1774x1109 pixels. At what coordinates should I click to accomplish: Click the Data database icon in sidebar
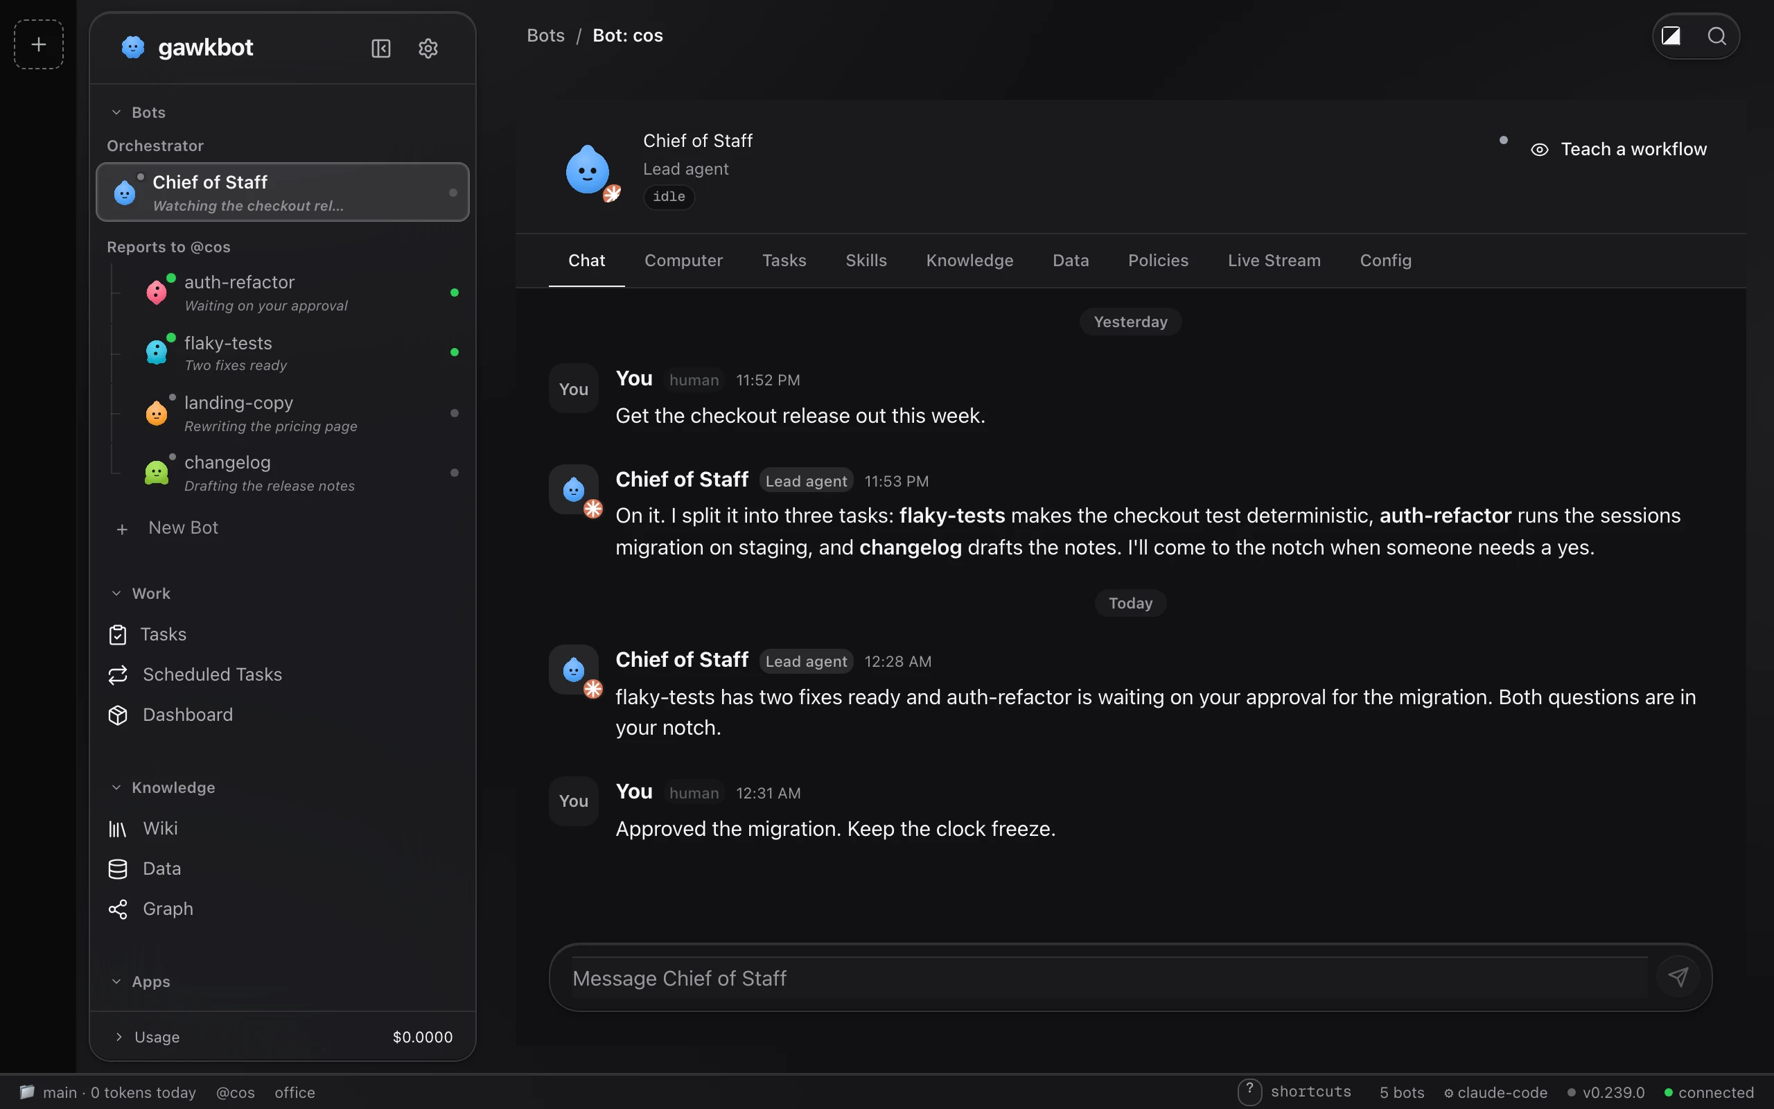coord(118,869)
